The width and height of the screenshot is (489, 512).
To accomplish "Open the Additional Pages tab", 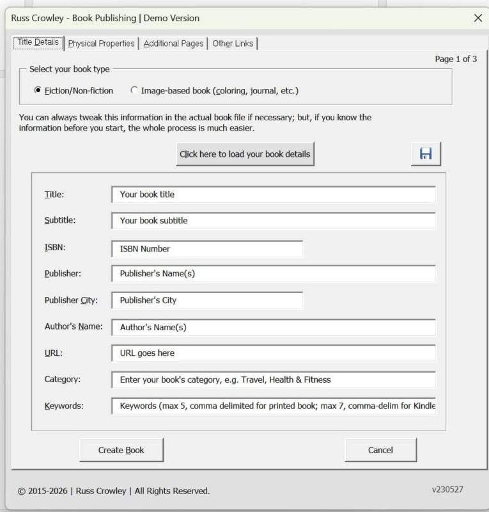I will (x=173, y=44).
